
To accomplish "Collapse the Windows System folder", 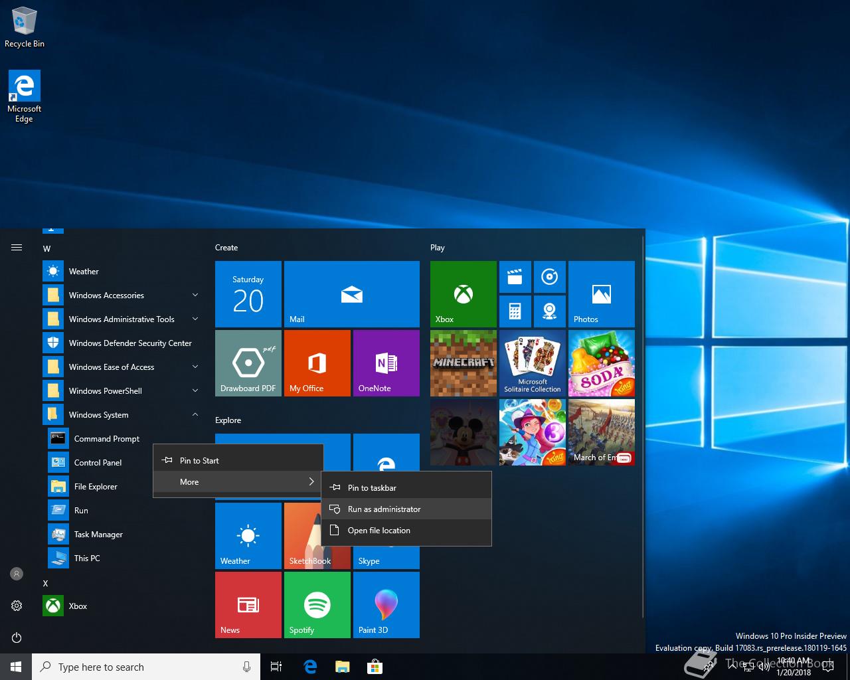I will tap(122, 414).
